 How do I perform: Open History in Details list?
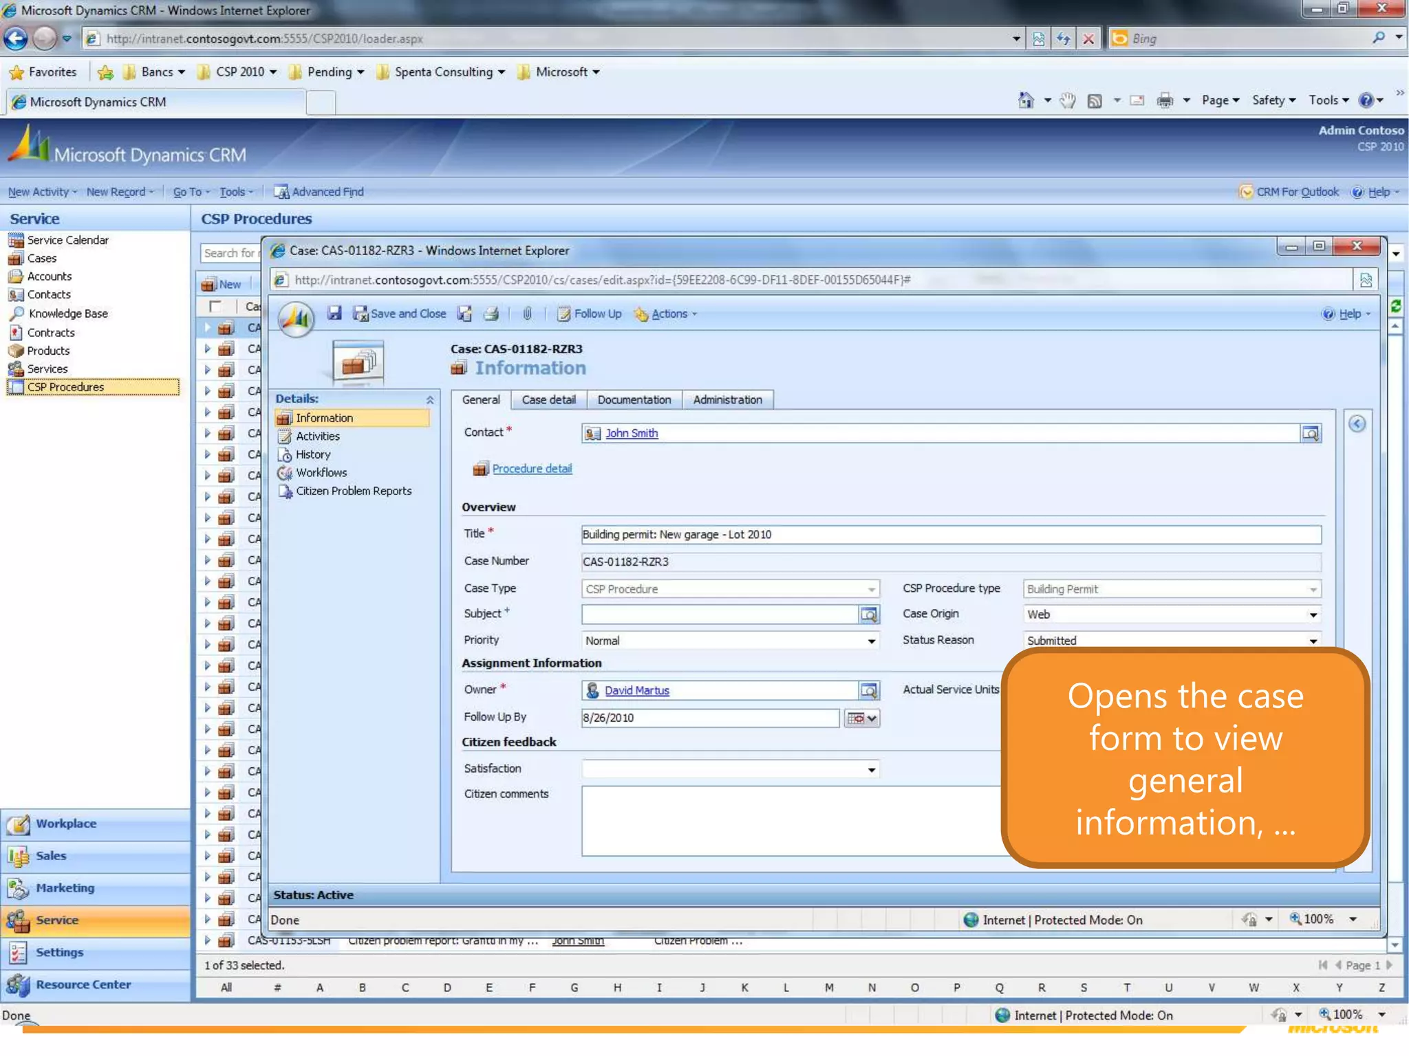[313, 454]
